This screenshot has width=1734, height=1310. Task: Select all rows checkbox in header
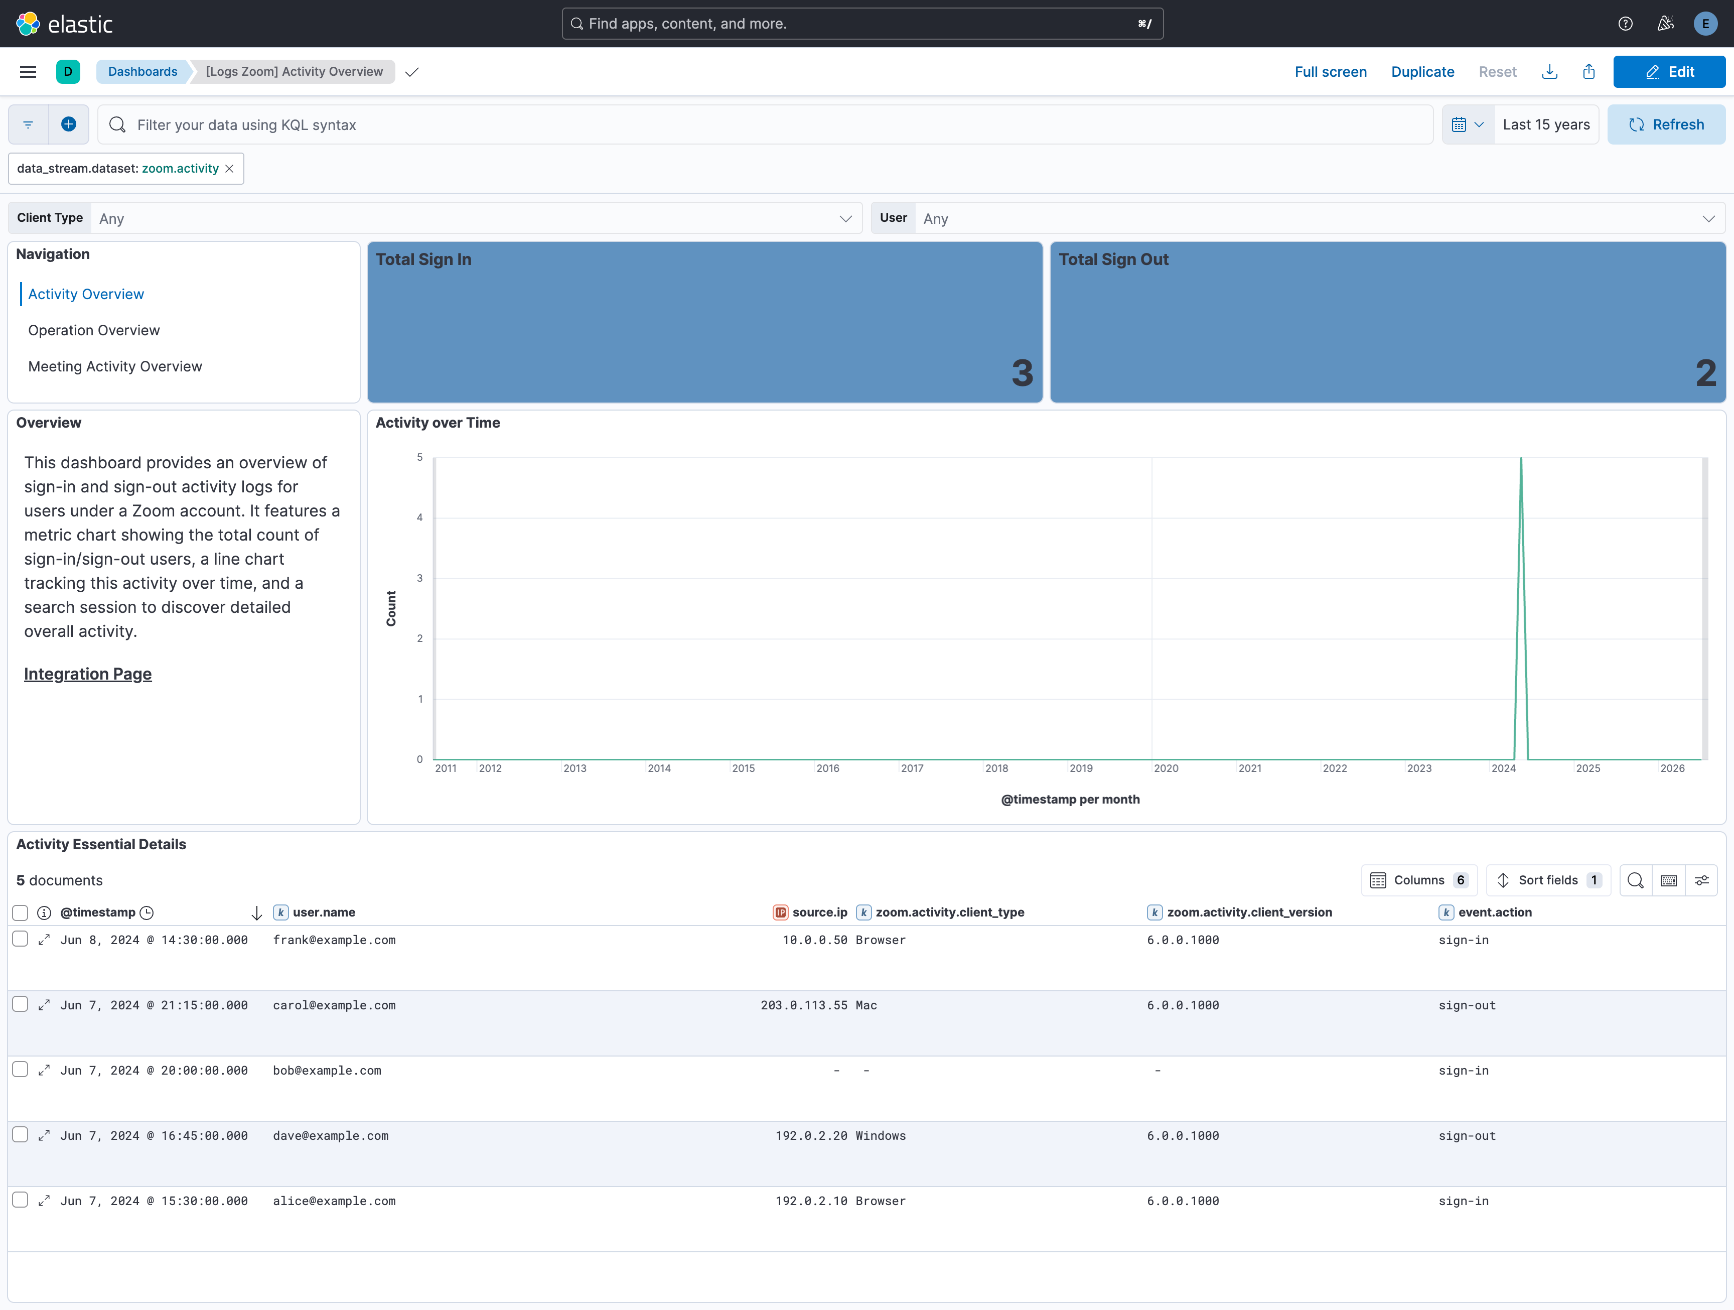pos(21,912)
